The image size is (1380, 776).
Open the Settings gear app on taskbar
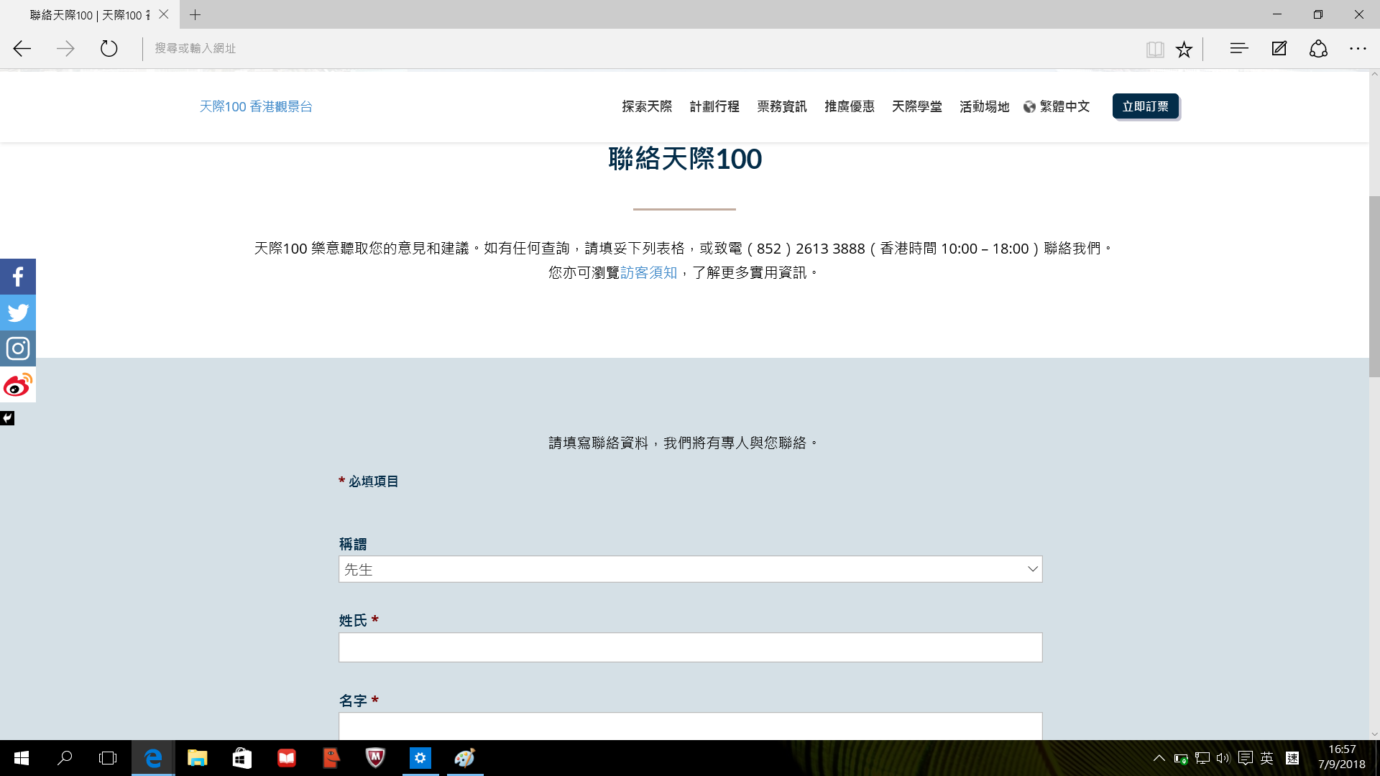coord(420,758)
